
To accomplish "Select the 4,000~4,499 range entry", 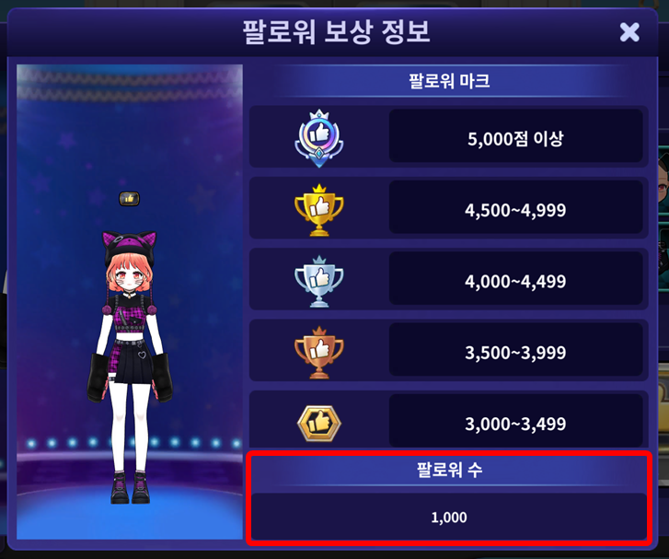I will point(516,278).
